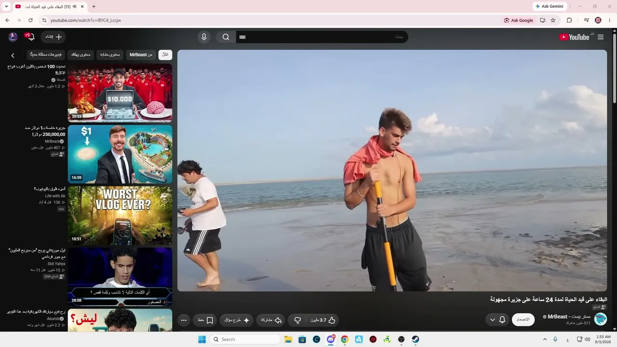Open more actions three-dot menu under video
Viewport: 617px width, 347px height.
pyautogui.click(x=184, y=320)
